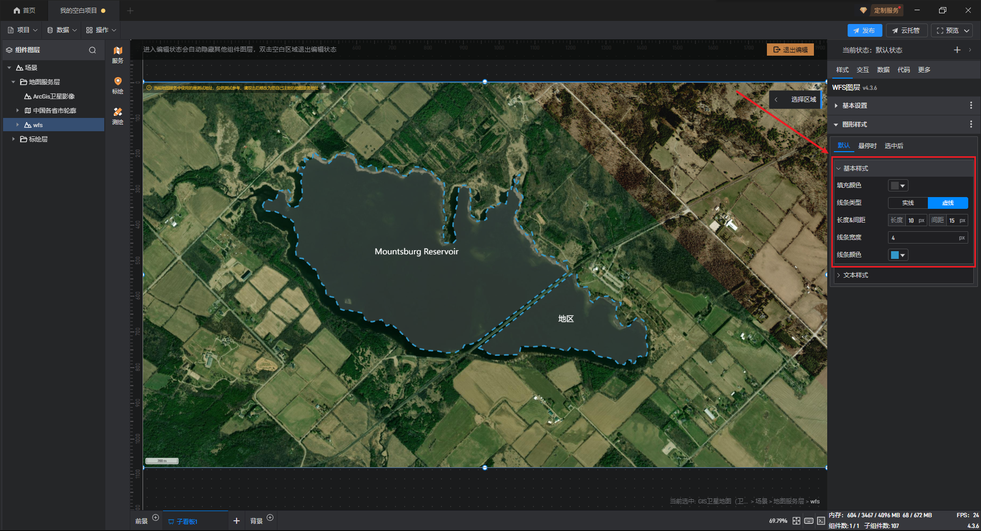This screenshot has height=531, width=981.
Task: Add a new state with plus icon
Action: click(x=957, y=50)
